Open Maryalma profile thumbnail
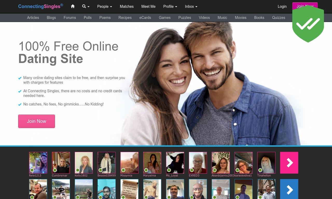The width and height of the screenshot is (332, 199). click(152, 163)
